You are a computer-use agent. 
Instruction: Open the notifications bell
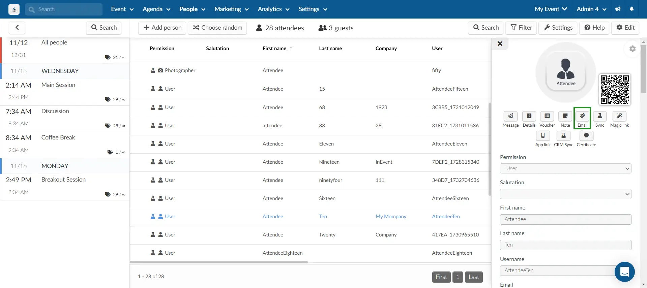(631, 9)
